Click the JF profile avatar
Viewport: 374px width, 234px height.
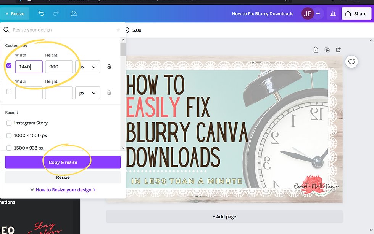pyautogui.click(x=308, y=13)
